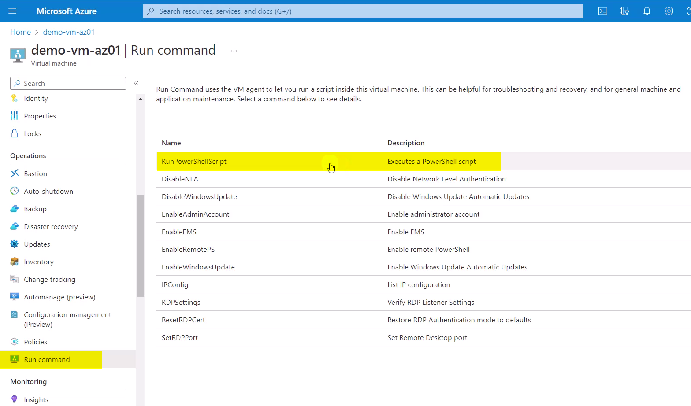Focus the left menu Search box
Image resolution: width=691 pixels, height=406 pixels.
tap(68, 83)
